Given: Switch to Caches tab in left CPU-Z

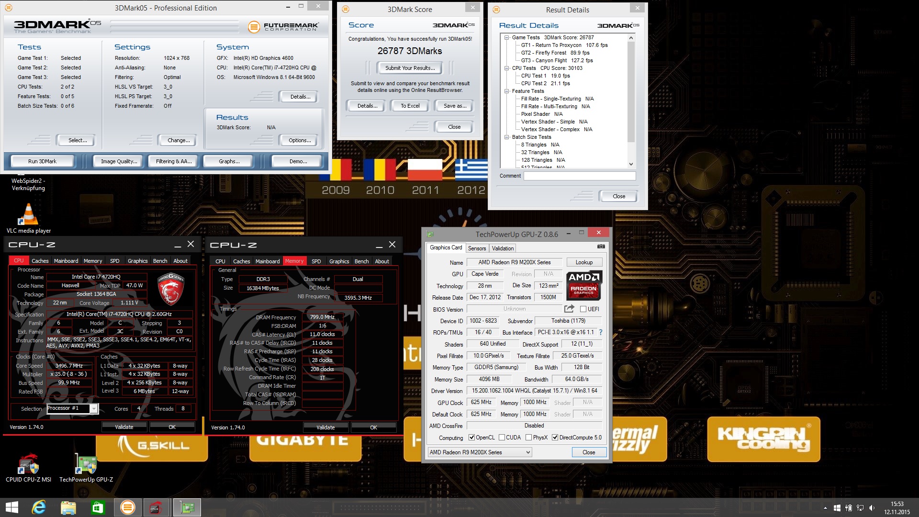Looking at the screenshot, I should click(40, 261).
